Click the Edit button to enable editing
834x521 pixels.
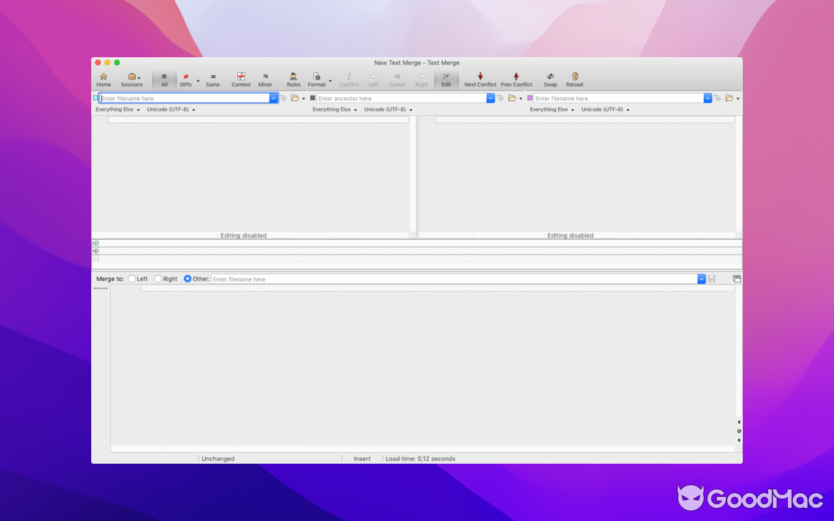(446, 78)
